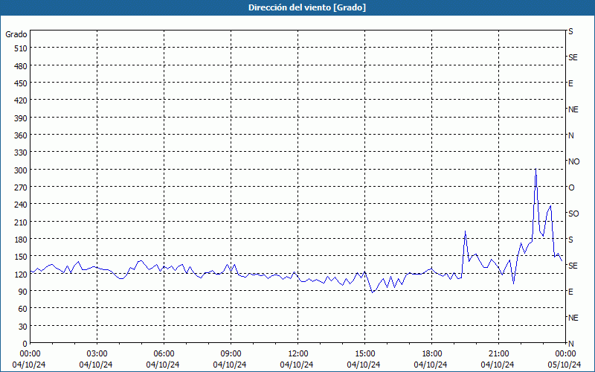Viewport: 595px width, 372px height.
Task: Select the 90 degree axis label
Action: click(23, 292)
